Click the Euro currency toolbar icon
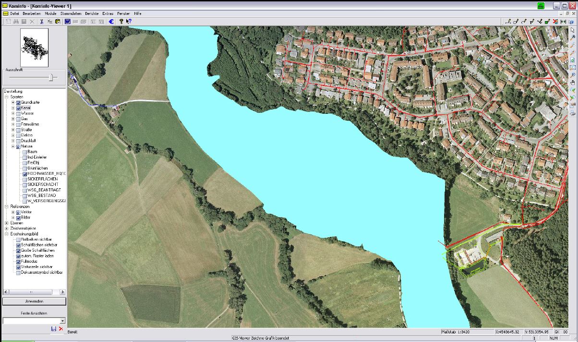The image size is (578, 342). coord(111,21)
